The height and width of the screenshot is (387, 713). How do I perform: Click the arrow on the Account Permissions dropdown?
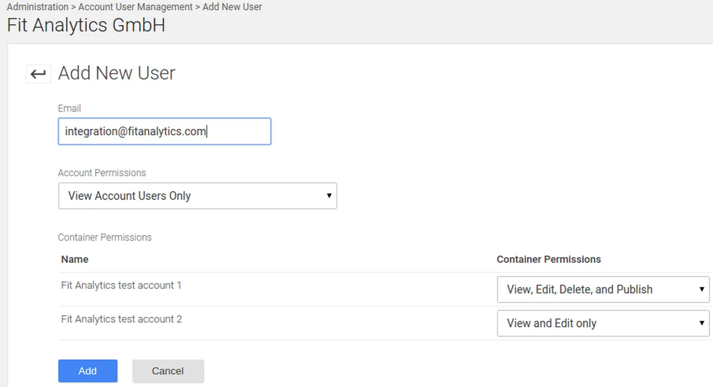(x=329, y=196)
